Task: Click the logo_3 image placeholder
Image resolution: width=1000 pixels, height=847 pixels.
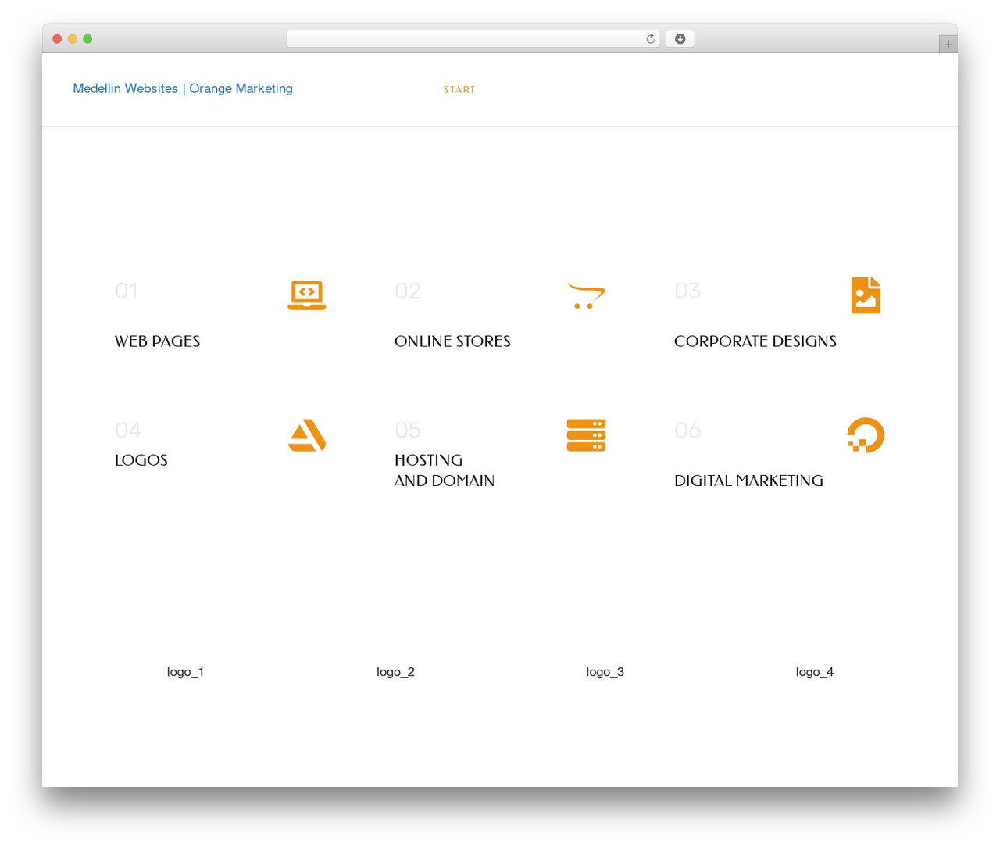Action: coord(605,672)
